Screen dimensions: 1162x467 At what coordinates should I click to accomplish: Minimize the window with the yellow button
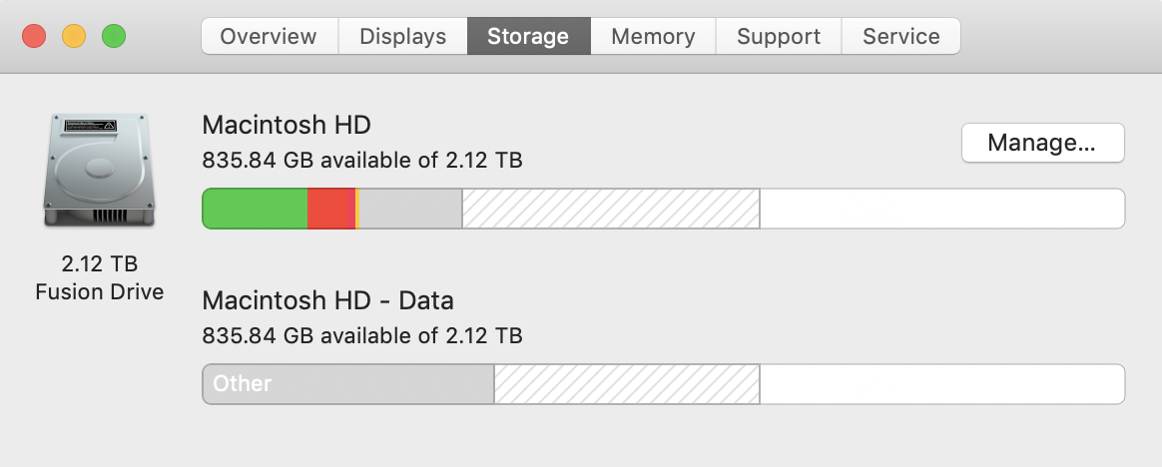pos(74,37)
